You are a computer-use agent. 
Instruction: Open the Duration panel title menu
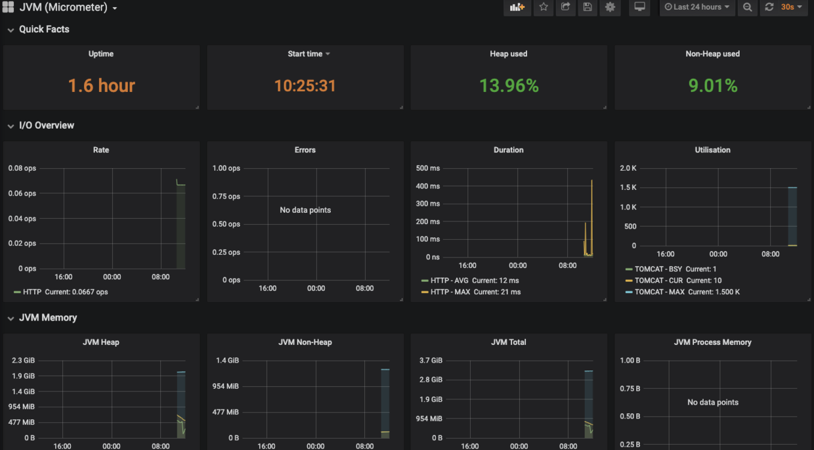[x=509, y=150]
